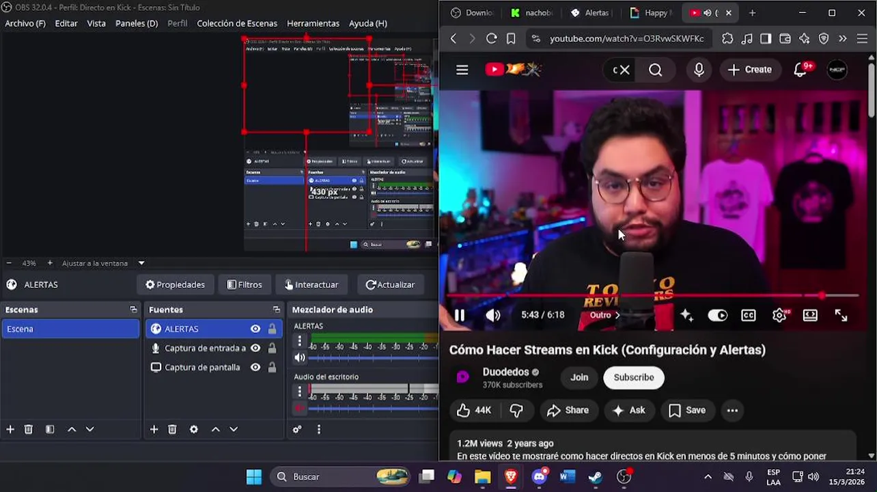The height and width of the screenshot is (492, 877).
Task: Show more browser toolbar items chevron
Action: tap(842, 39)
